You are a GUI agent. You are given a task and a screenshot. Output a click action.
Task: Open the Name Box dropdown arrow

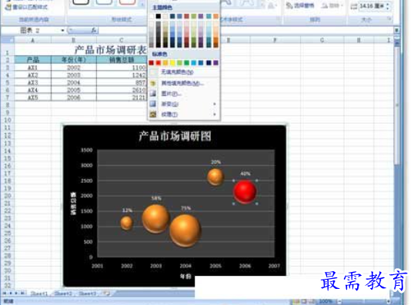click(x=63, y=30)
